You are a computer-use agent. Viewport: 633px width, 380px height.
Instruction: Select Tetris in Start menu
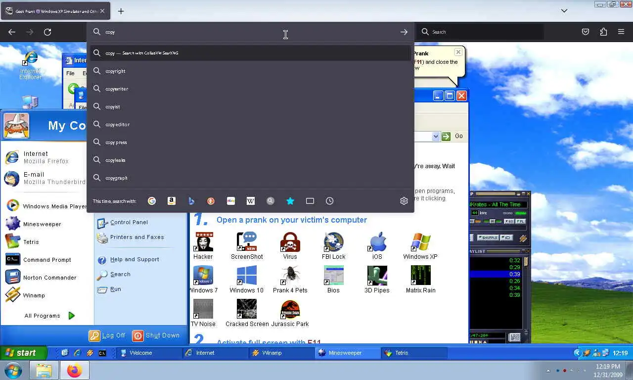point(31,242)
